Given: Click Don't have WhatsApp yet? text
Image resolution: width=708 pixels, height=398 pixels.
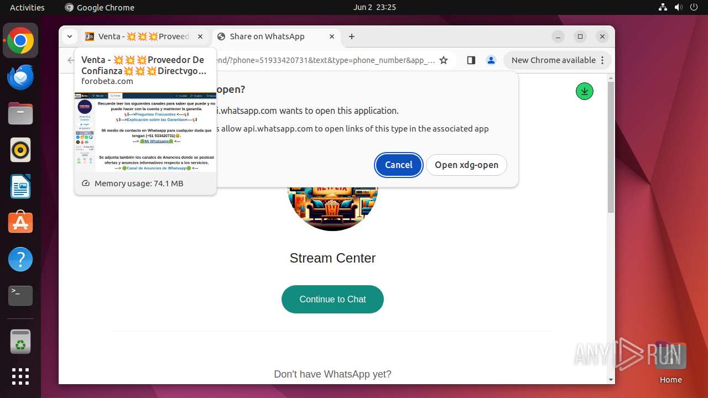Looking at the screenshot, I should (332, 374).
